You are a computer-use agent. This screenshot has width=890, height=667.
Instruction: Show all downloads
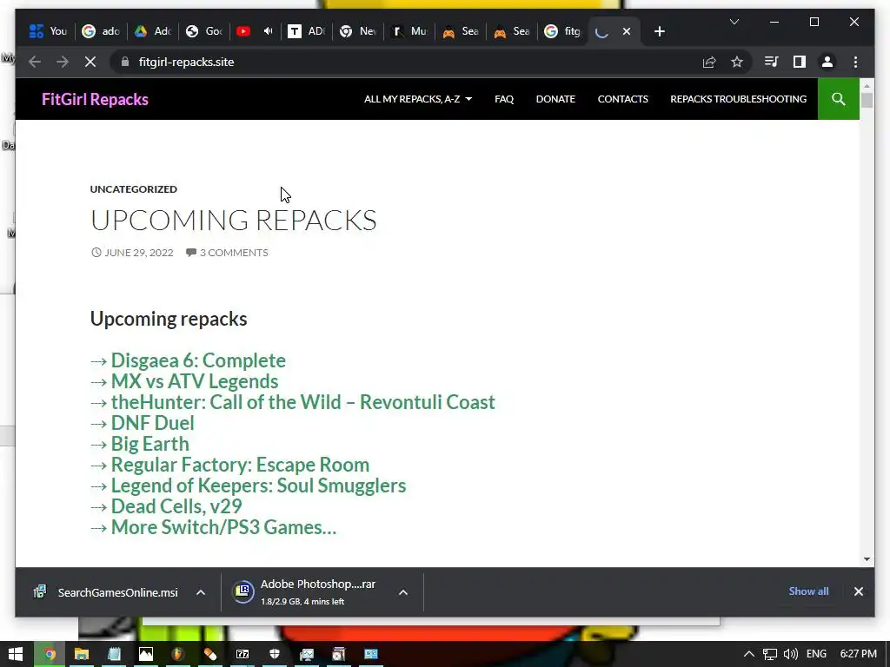[808, 591]
